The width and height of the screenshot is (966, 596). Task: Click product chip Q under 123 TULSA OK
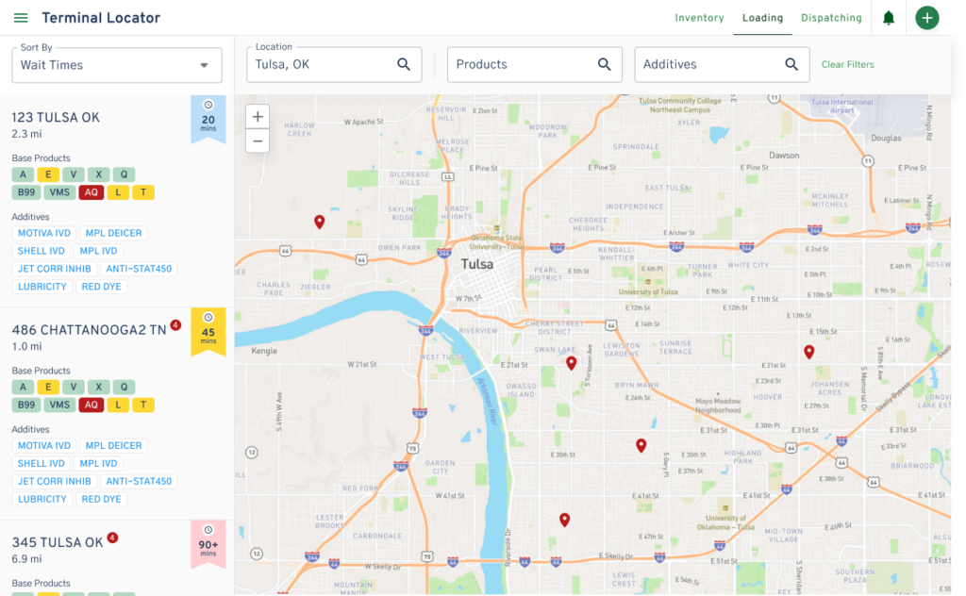pyautogui.click(x=124, y=174)
